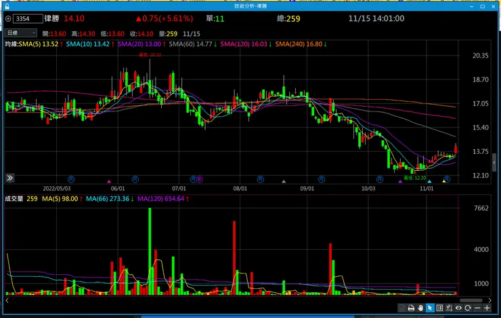This screenshot has height=318, width=501.
Task: Click the 7662 volume axis label
Action: pyautogui.click(x=481, y=209)
